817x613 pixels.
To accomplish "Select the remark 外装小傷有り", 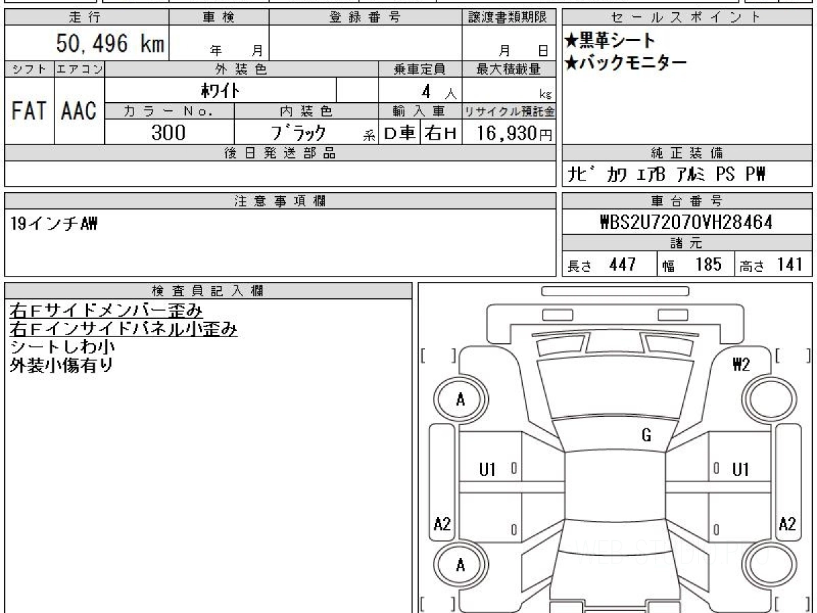I will (x=62, y=364).
